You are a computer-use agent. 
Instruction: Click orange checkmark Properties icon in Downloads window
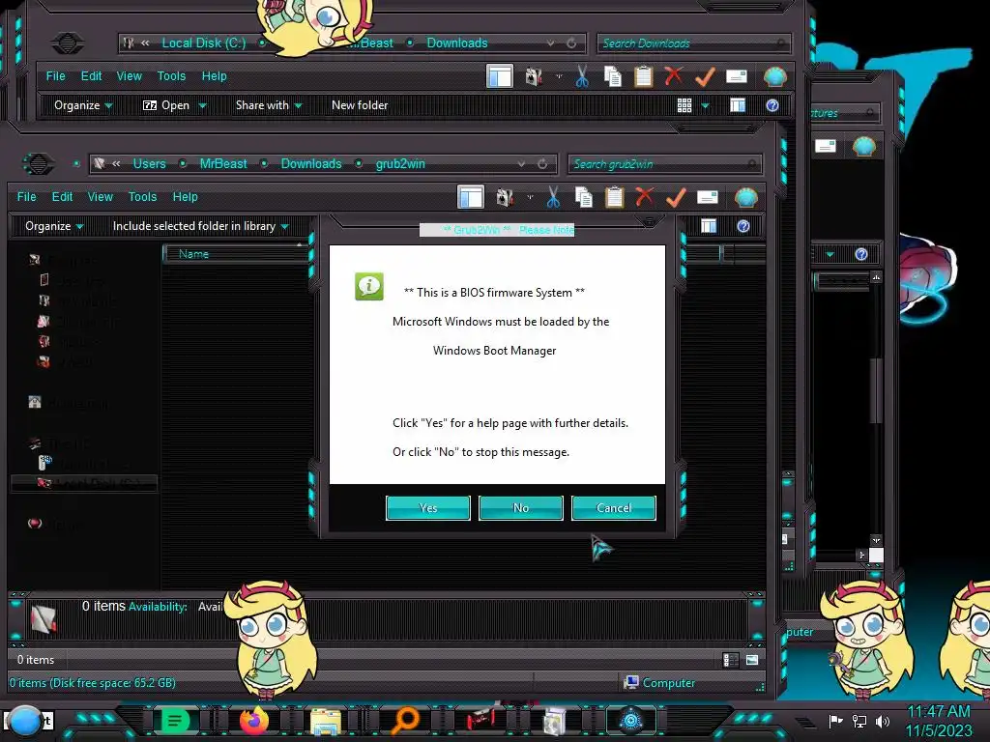tap(705, 77)
